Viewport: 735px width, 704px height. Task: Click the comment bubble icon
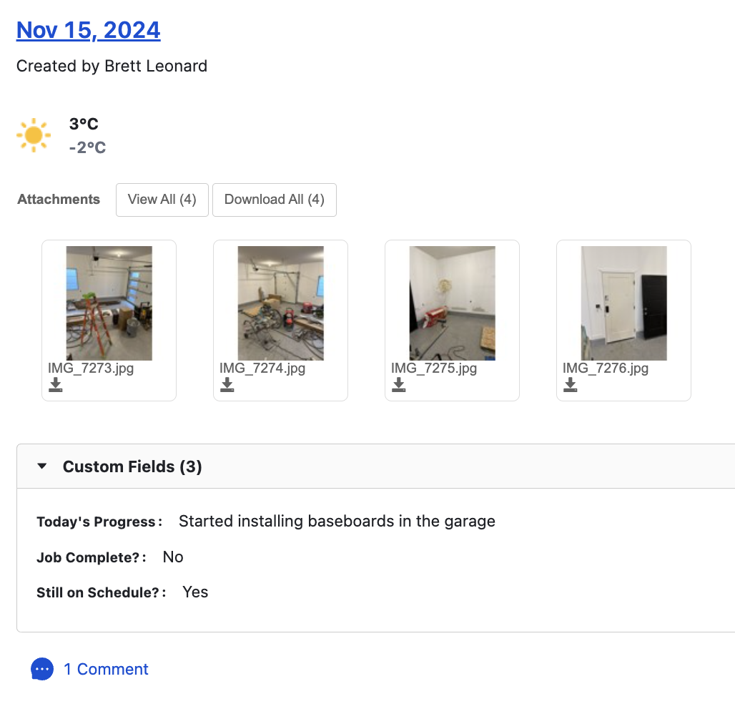(42, 669)
